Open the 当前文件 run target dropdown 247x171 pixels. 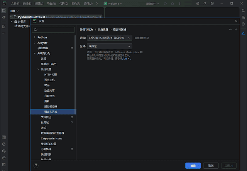point(152,3)
